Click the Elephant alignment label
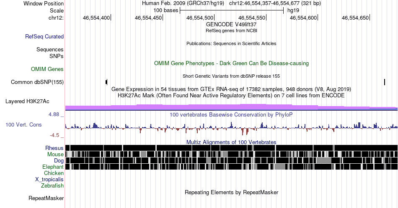The image size is (398, 208). pos(53,167)
